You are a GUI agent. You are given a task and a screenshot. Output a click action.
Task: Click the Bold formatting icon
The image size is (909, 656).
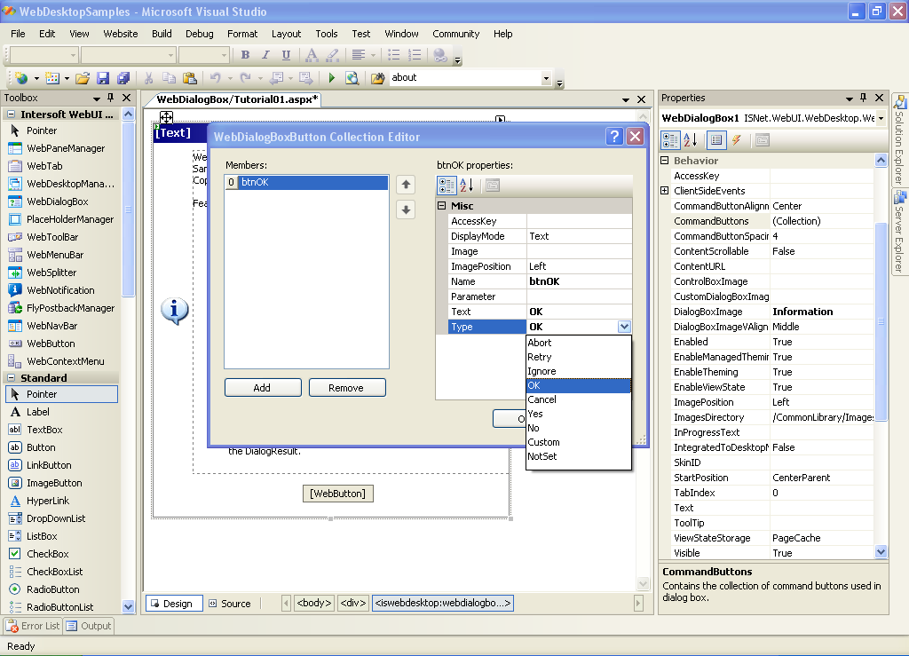point(245,55)
